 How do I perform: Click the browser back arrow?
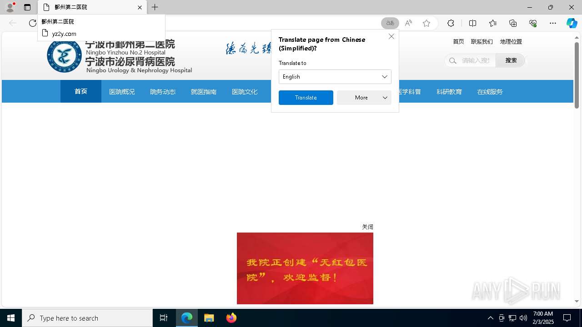pos(13,23)
